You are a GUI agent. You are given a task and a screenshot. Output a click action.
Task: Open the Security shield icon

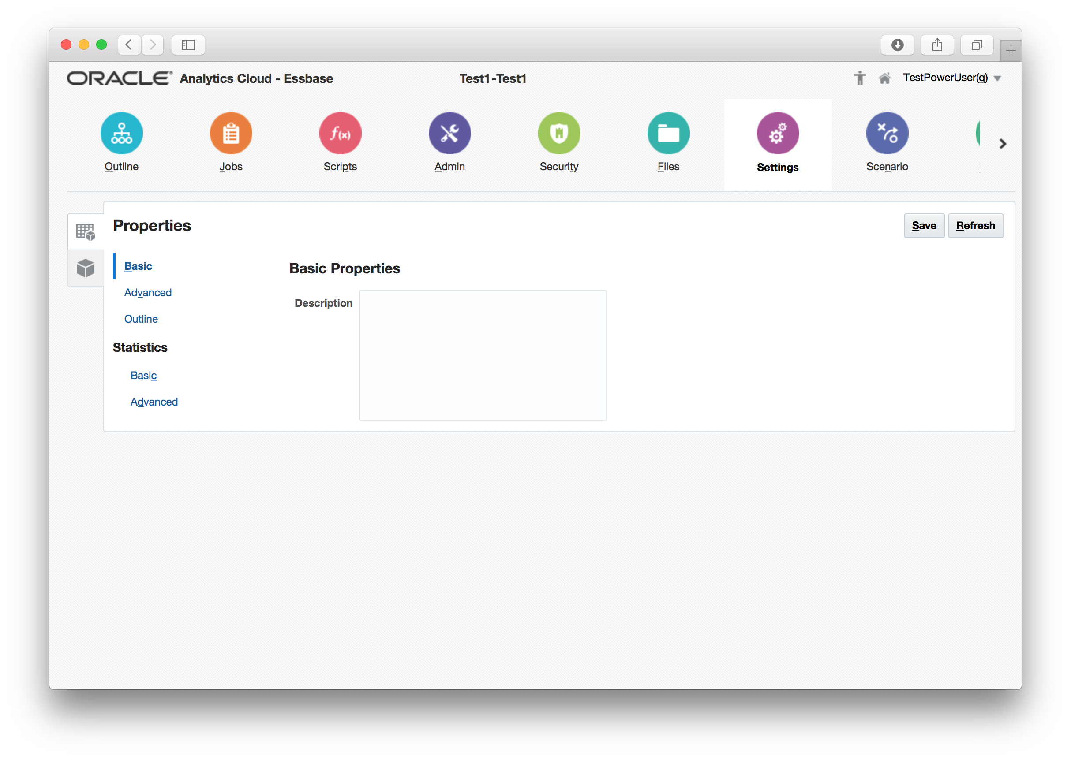click(559, 134)
